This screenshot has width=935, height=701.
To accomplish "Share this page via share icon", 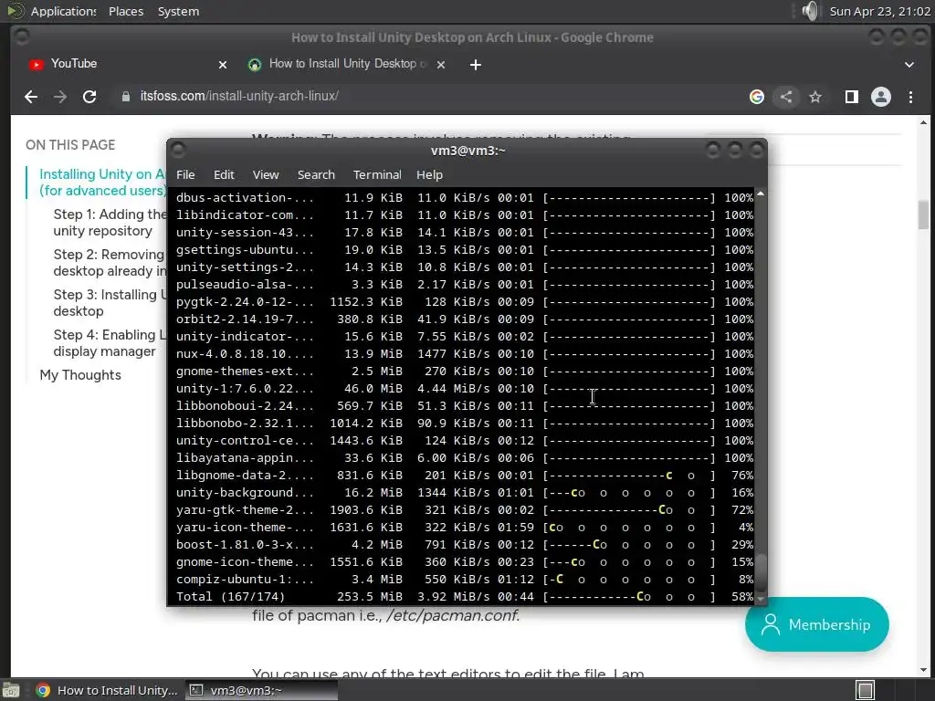I will point(786,97).
